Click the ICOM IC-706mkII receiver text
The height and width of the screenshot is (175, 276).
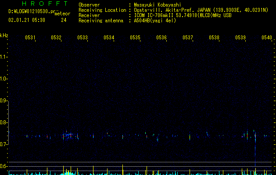tap(183, 15)
